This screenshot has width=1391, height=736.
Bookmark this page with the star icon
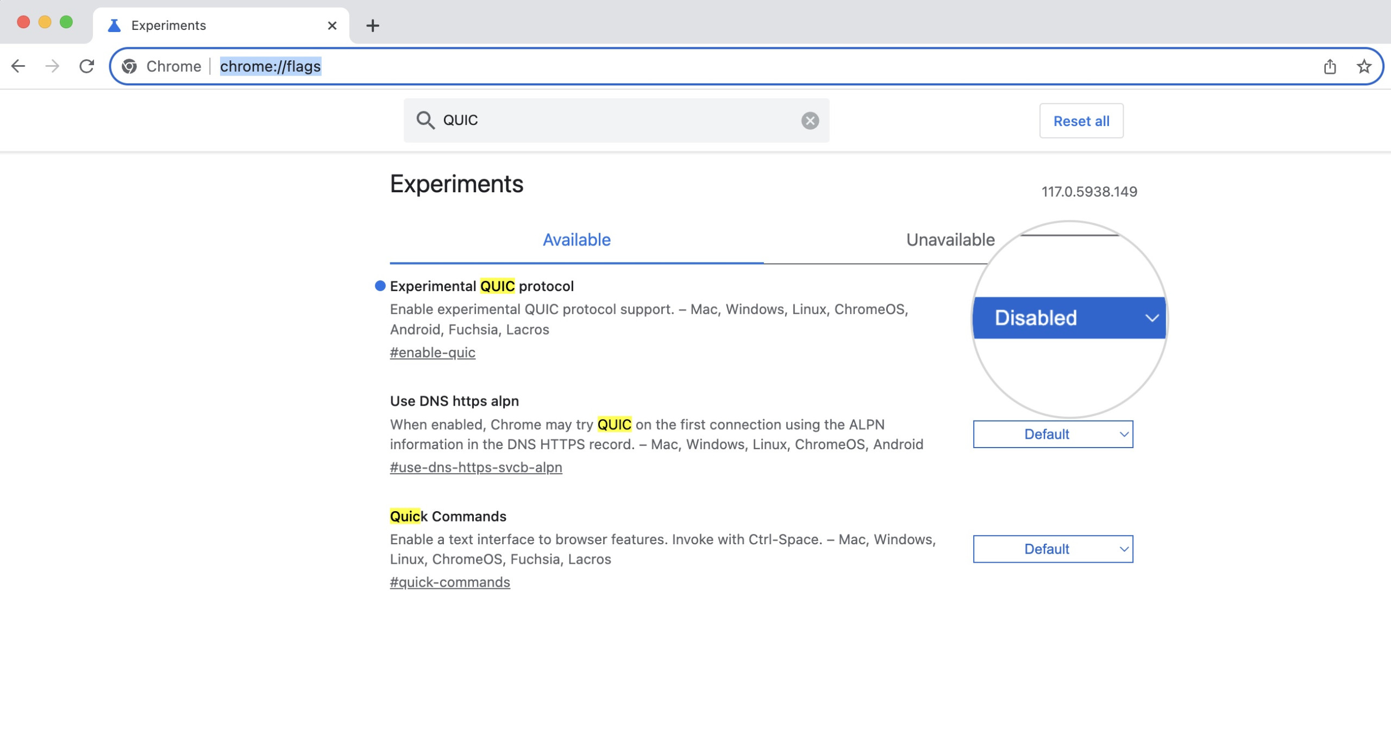click(1364, 66)
